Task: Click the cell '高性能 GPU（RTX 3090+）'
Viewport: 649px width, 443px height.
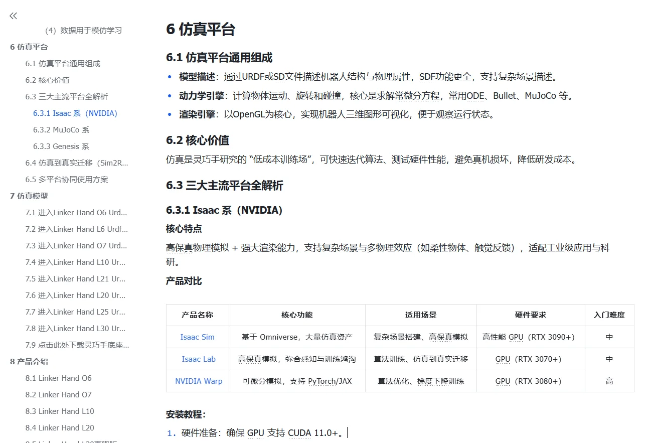Action: (x=531, y=337)
